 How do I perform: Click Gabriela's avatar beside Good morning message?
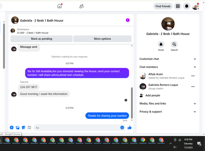click(x=14, y=94)
